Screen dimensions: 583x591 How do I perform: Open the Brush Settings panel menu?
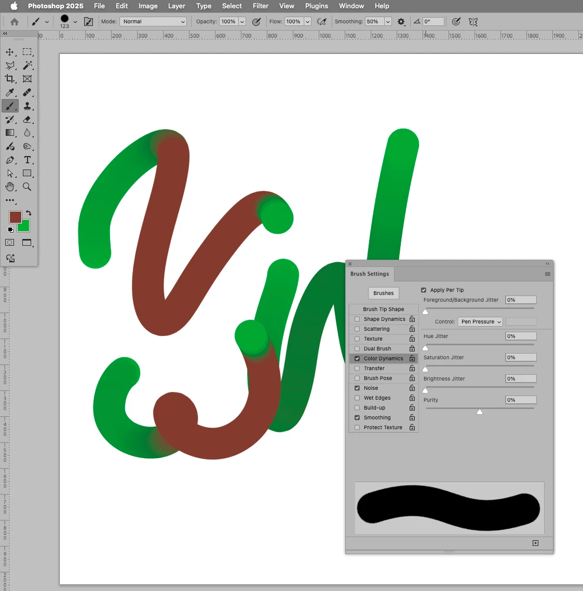[548, 274]
